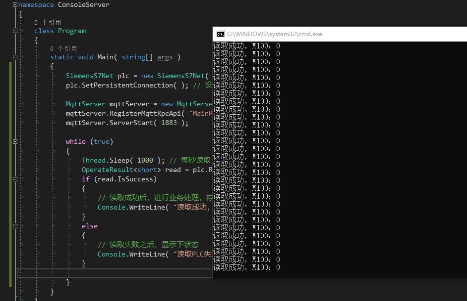
Task: Collapse the Main method body
Action: click(x=15, y=56)
